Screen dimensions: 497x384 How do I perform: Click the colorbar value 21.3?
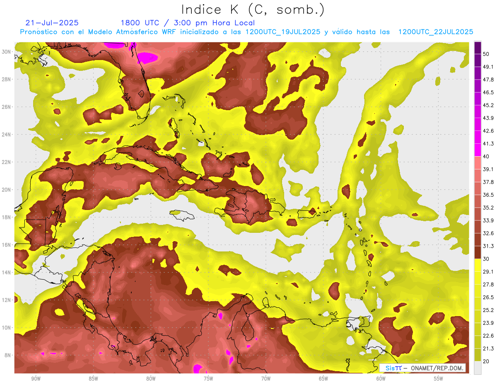click(x=488, y=348)
